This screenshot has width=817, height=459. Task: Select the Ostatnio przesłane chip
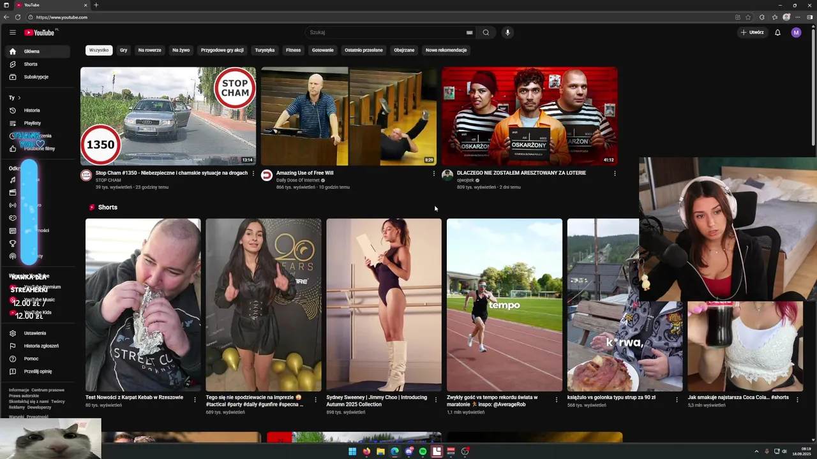pos(364,50)
